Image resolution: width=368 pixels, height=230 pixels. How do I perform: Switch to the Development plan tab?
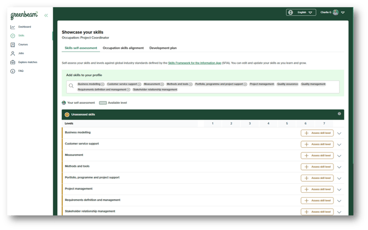tap(163, 48)
